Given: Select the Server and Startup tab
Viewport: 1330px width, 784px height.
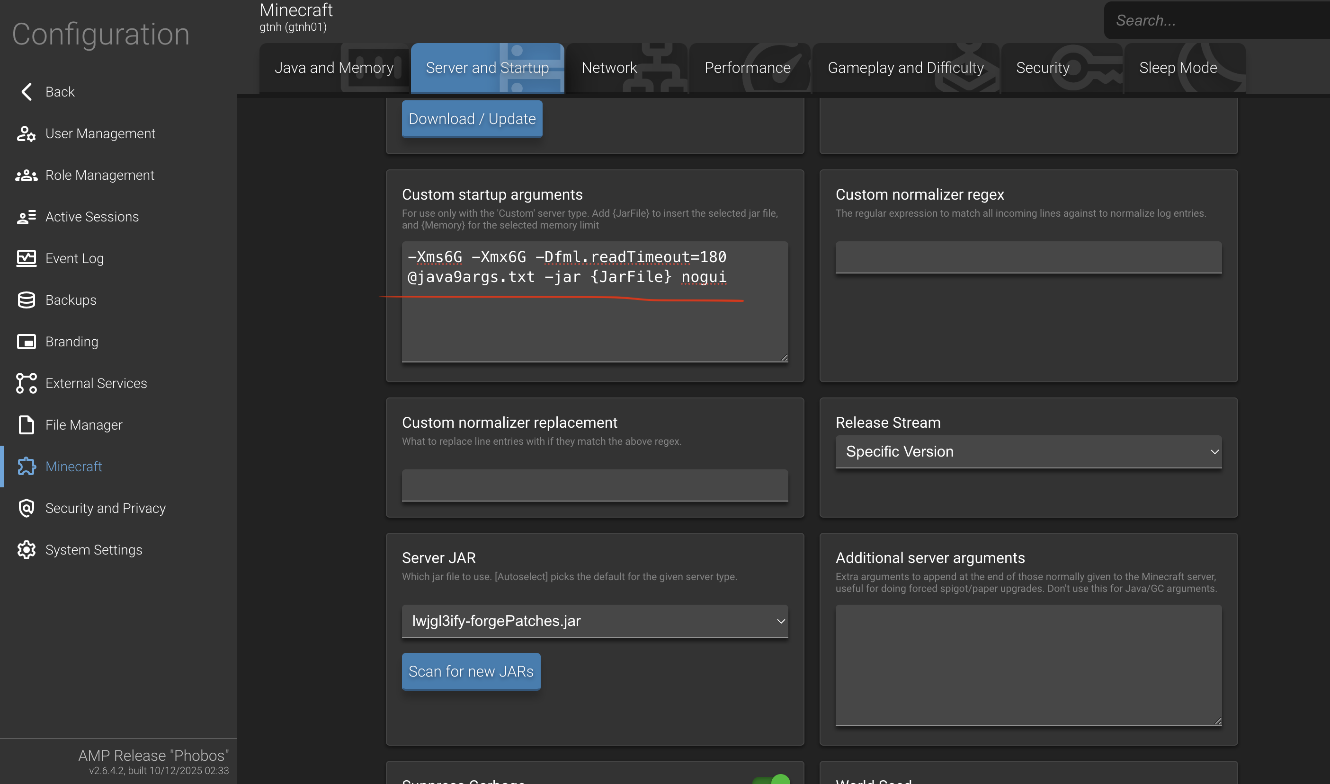Looking at the screenshot, I should pos(487,68).
